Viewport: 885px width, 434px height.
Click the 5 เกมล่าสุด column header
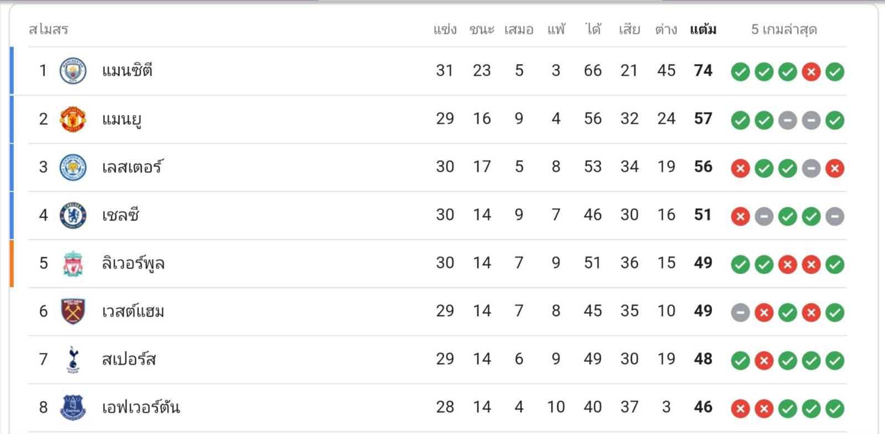(x=784, y=29)
